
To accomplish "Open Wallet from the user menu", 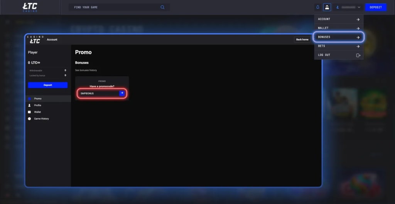I will pyautogui.click(x=339, y=28).
